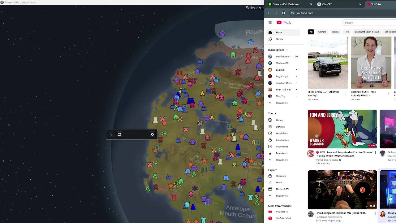This screenshot has height=223, width=396.
Task: Open Hattateppa Soundsystem channel avatar
Action: click(311, 214)
